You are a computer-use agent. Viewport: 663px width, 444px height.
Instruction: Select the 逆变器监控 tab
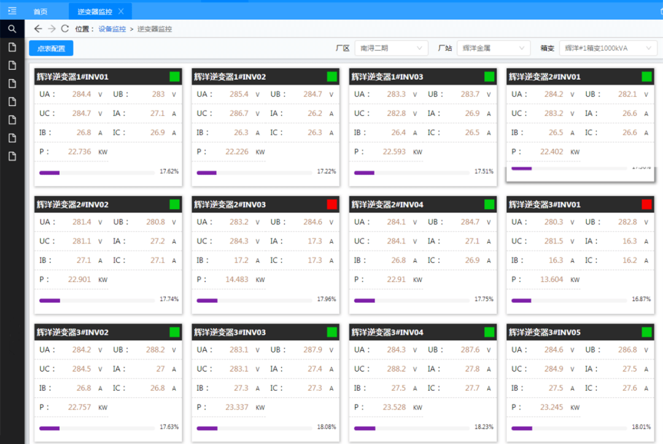tap(95, 12)
